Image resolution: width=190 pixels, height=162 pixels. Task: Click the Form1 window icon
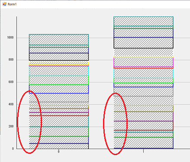pos(4,4)
